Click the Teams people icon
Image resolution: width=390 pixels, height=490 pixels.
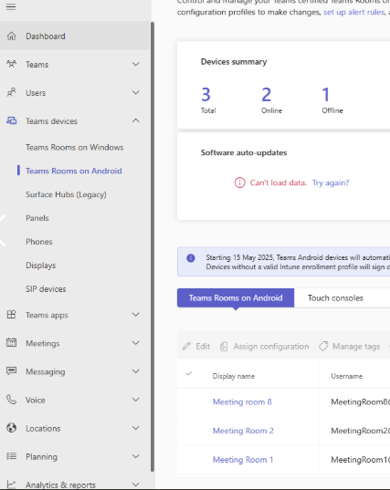pyautogui.click(x=12, y=64)
